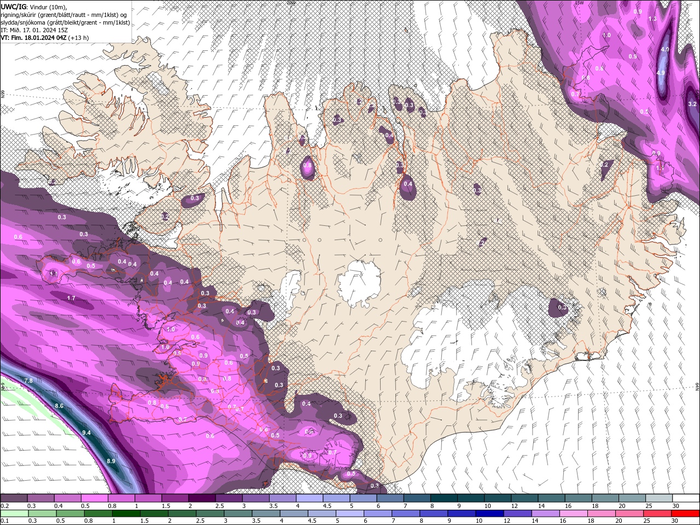Select the 'Vindur (10m),' header text
700x525 pixels.
49,7
